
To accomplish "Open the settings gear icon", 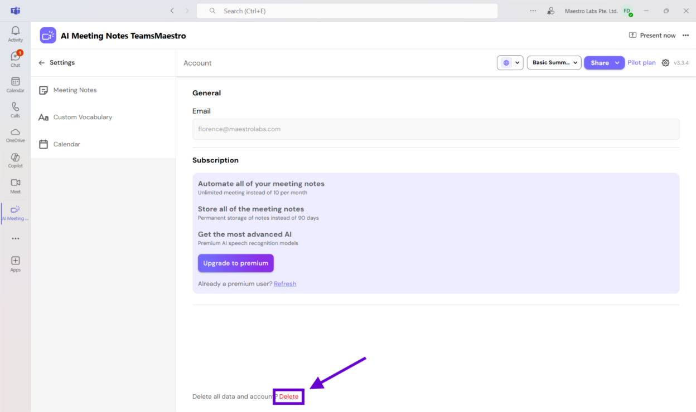I will coord(665,63).
